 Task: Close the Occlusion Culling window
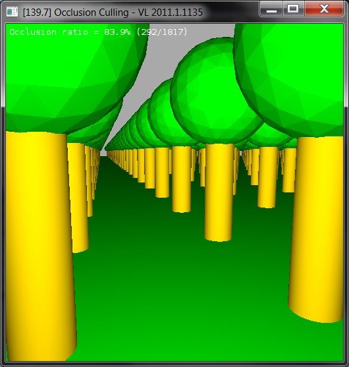tap(324, 9)
